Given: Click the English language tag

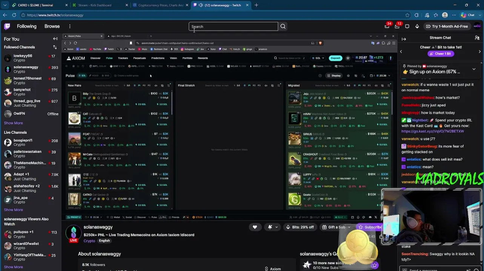Looking at the screenshot, I should click(x=104, y=241).
